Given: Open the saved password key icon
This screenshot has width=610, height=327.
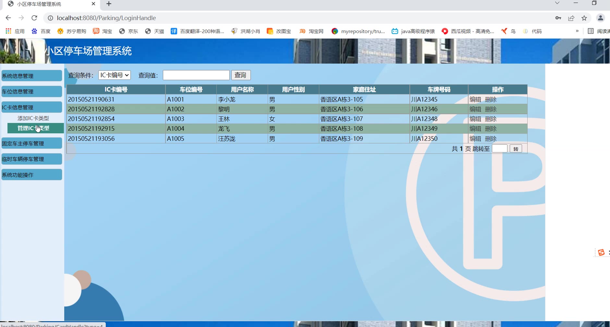Looking at the screenshot, I should [558, 18].
